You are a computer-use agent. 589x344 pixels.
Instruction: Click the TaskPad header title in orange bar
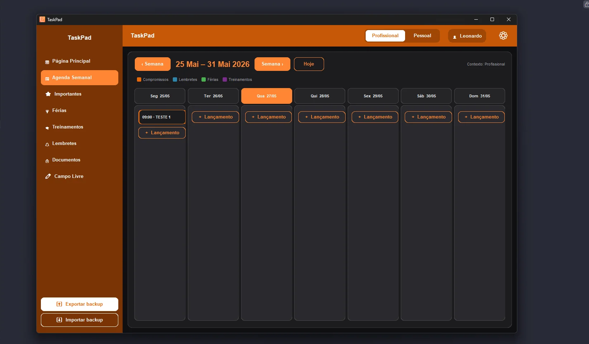pos(143,35)
